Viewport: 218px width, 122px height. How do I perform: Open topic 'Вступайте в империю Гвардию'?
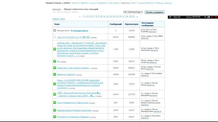[x=73, y=117]
